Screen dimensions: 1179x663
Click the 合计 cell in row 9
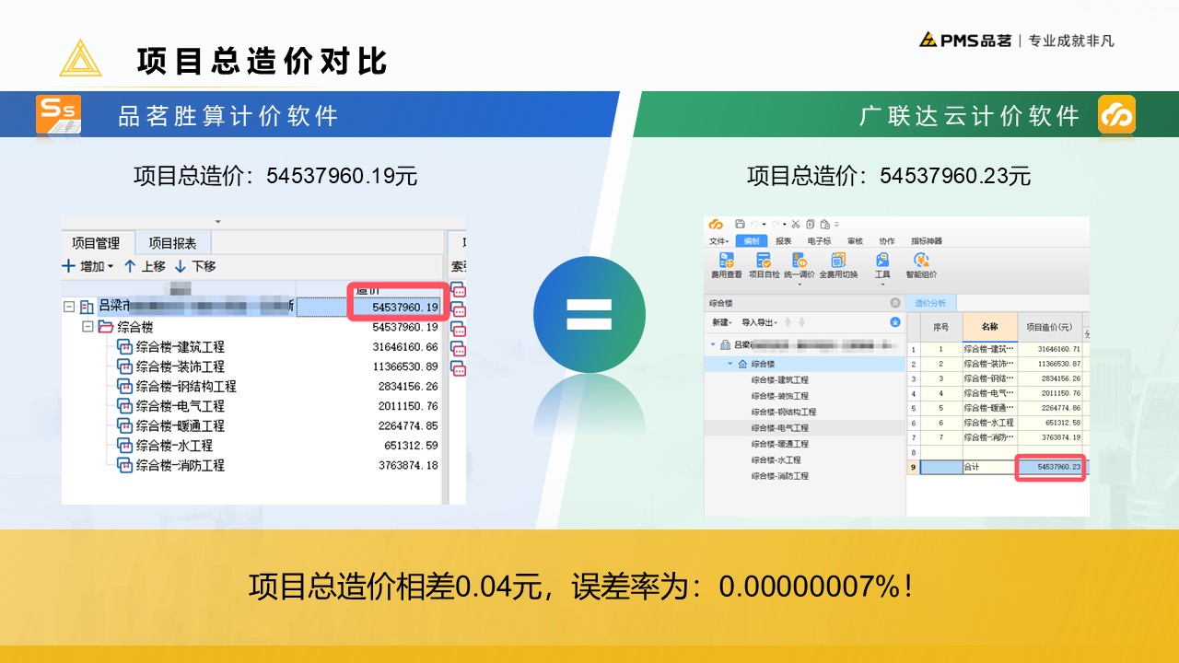coord(990,467)
